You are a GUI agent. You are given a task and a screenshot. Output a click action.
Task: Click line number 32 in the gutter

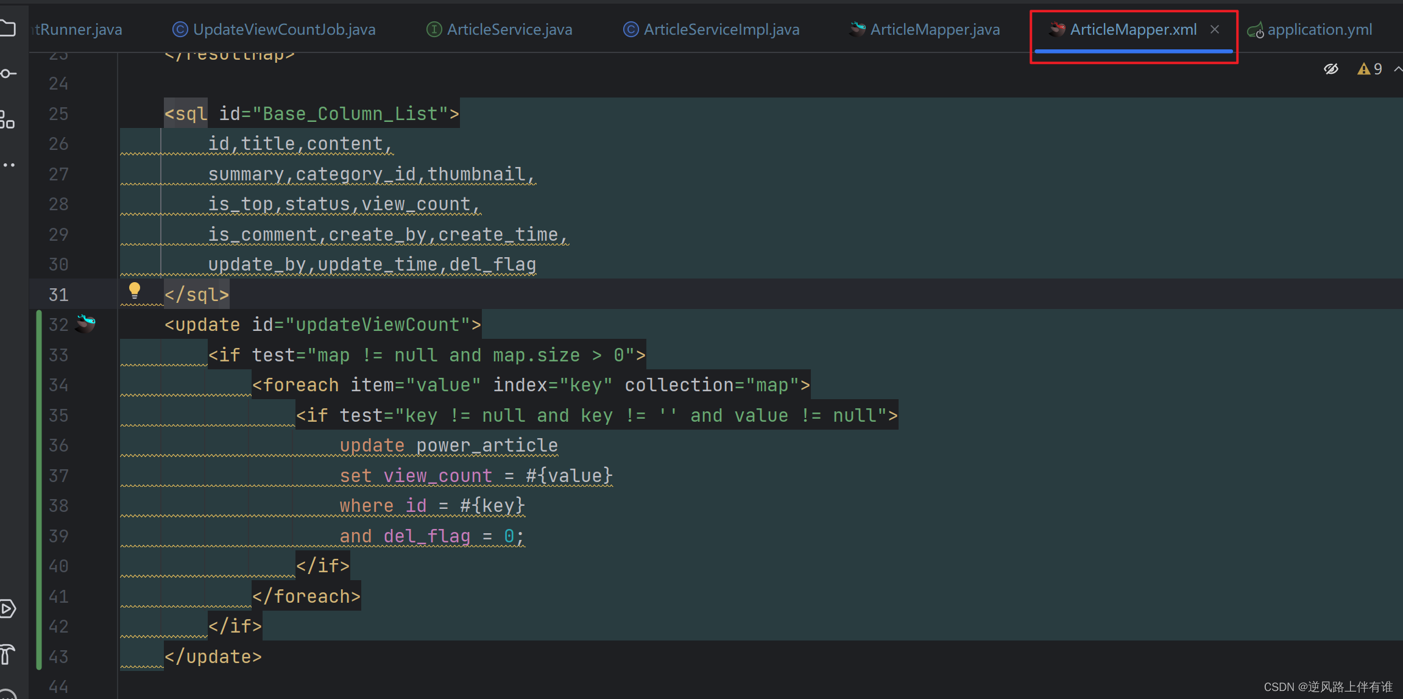point(58,325)
